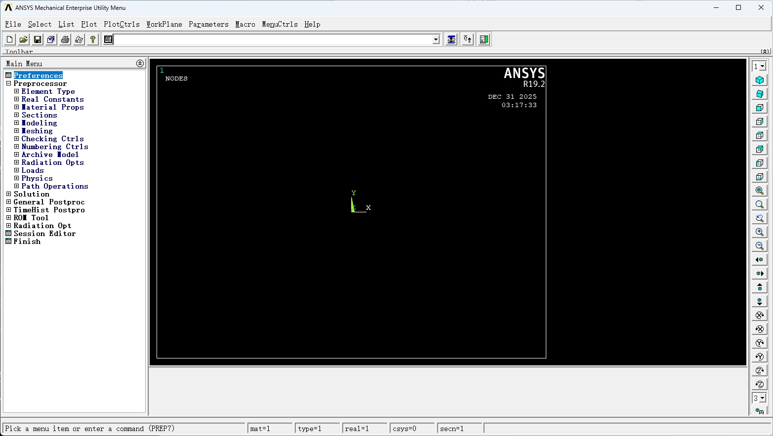
Task: Click the Save Database floppy icon
Action: 37,40
